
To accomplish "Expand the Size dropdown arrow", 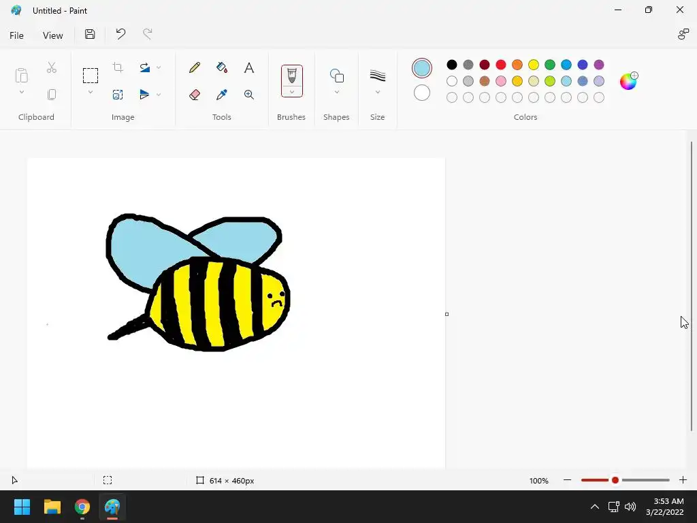I will (x=377, y=92).
